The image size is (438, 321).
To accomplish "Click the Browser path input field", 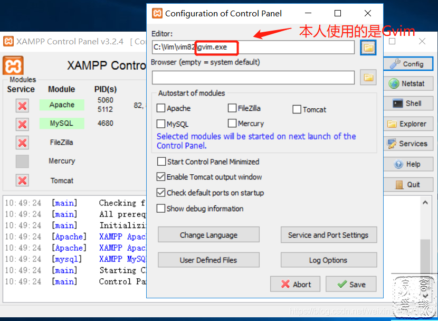I will pos(253,78).
